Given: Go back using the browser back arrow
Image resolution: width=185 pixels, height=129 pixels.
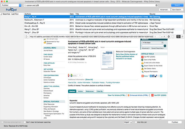Looking at the screenshot, I should [x=156, y=37].
